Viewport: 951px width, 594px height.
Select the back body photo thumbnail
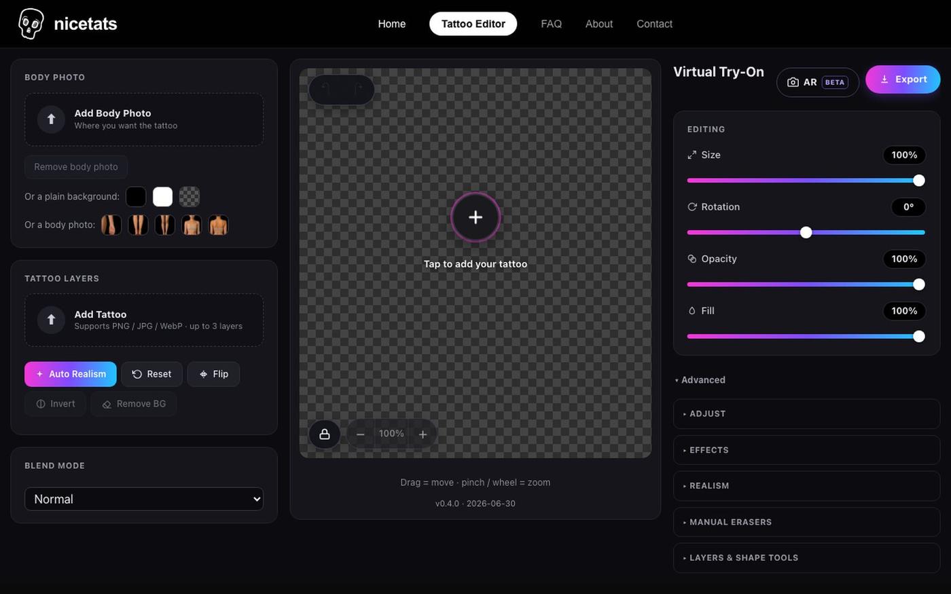pyautogui.click(x=218, y=225)
